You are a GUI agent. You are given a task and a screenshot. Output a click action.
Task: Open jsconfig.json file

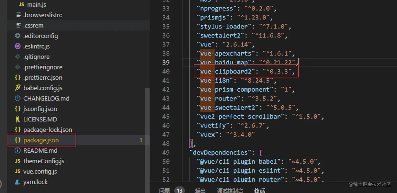pyautogui.click(x=40, y=109)
